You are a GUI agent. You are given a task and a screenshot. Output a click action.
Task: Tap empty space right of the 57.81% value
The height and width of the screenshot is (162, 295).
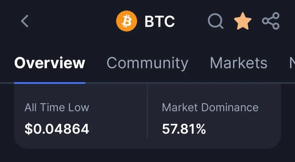(243, 129)
